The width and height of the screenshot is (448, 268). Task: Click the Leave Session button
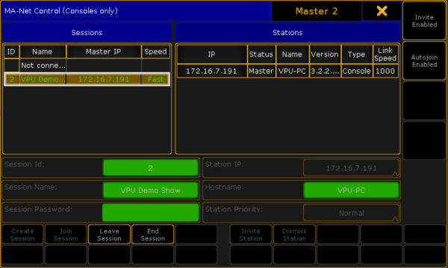109,234
